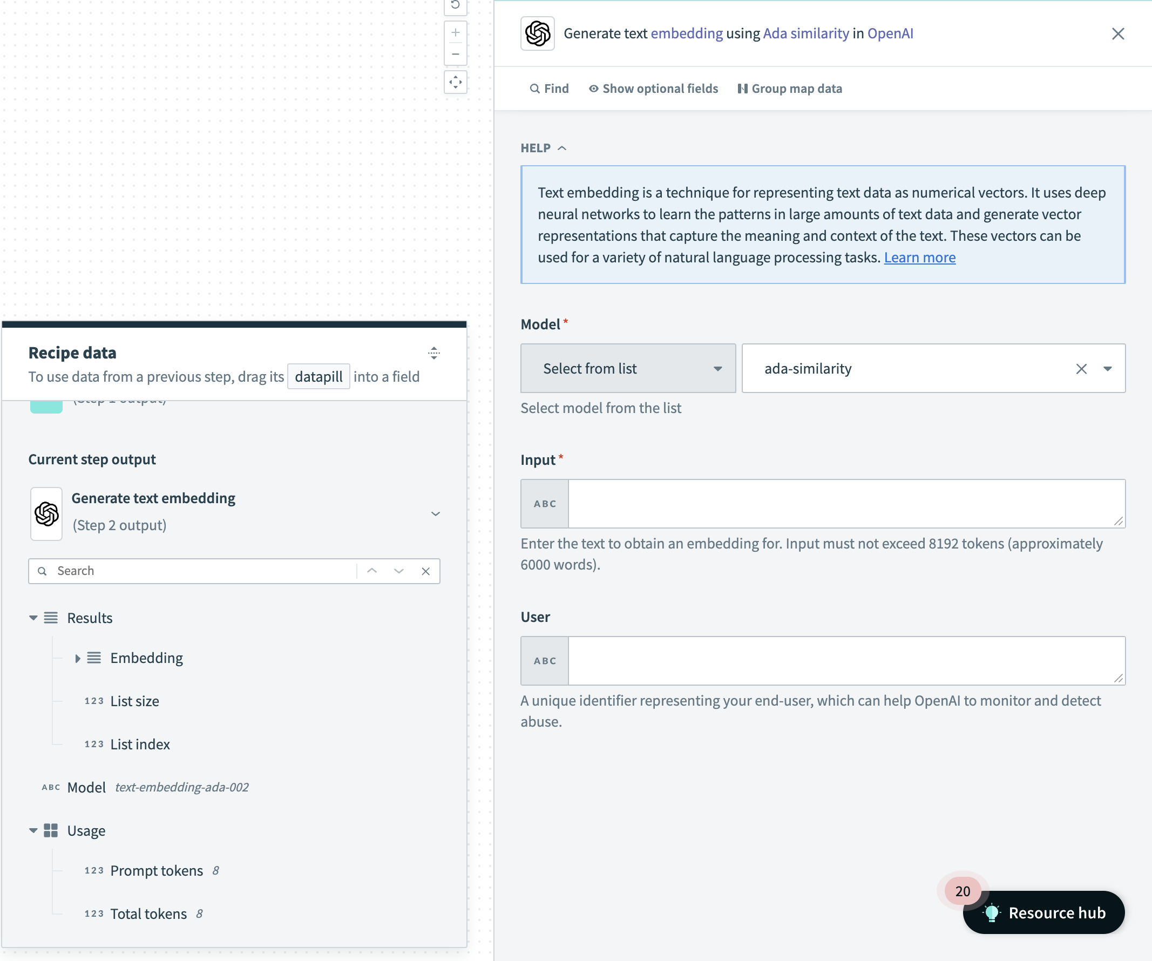Open the Resource hub
The image size is (1152, 961).
pos(1043,912)
